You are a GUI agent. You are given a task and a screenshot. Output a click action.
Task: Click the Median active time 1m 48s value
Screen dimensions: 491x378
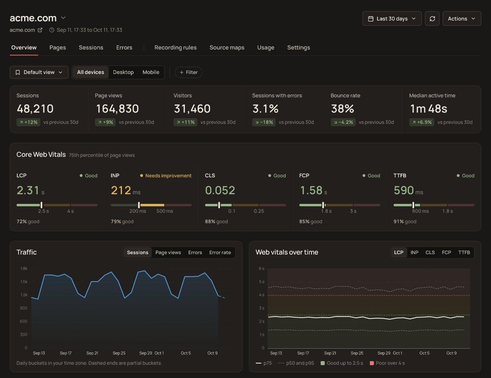(x=428, y=109)
